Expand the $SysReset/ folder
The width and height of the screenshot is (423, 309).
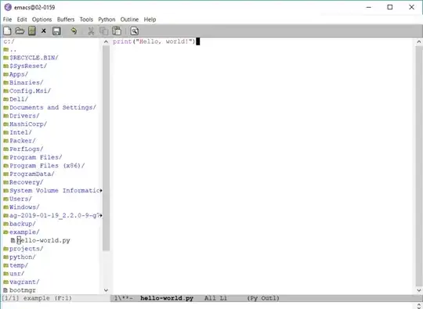25,66
